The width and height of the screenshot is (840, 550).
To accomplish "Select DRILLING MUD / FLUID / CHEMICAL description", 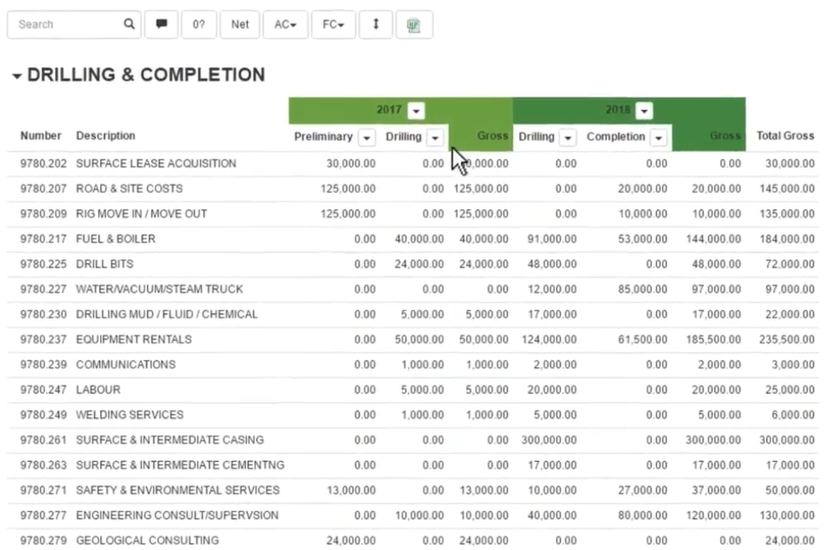I will click(x=166, y=314).
